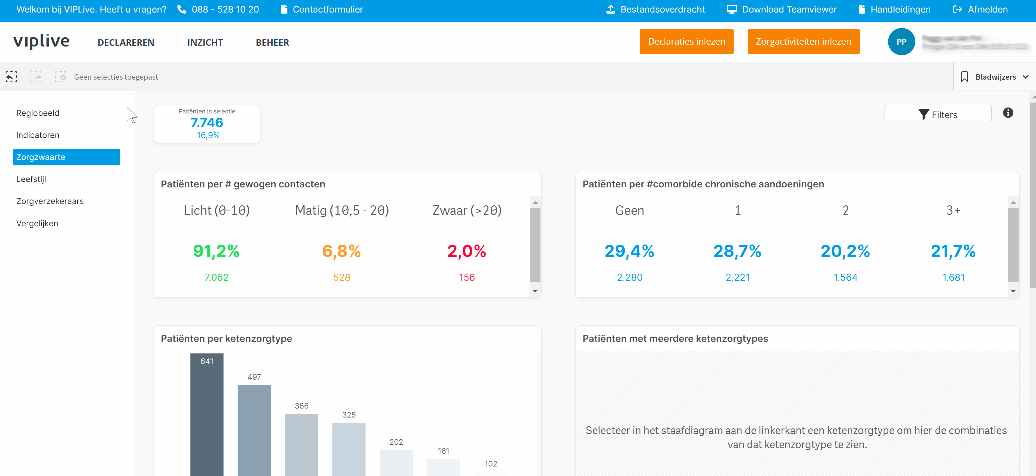
Task: Expand the Bladwijzers dropdown chevron
Action: [x=1026, y=77]
